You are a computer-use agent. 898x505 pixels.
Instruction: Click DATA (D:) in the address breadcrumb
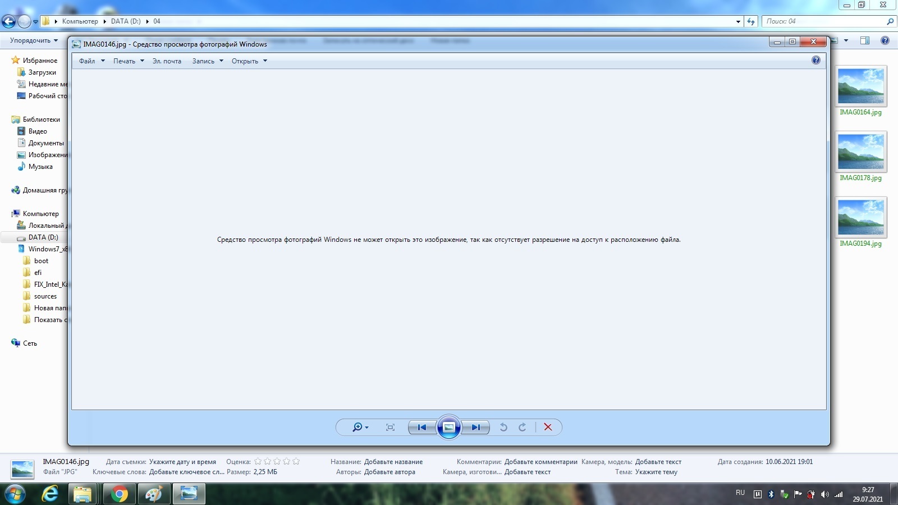126,21
